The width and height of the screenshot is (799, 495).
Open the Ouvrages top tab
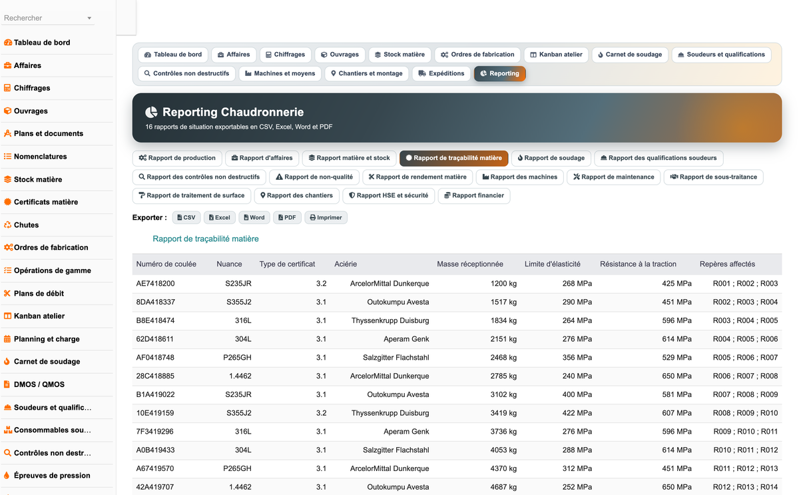point(340,55)
